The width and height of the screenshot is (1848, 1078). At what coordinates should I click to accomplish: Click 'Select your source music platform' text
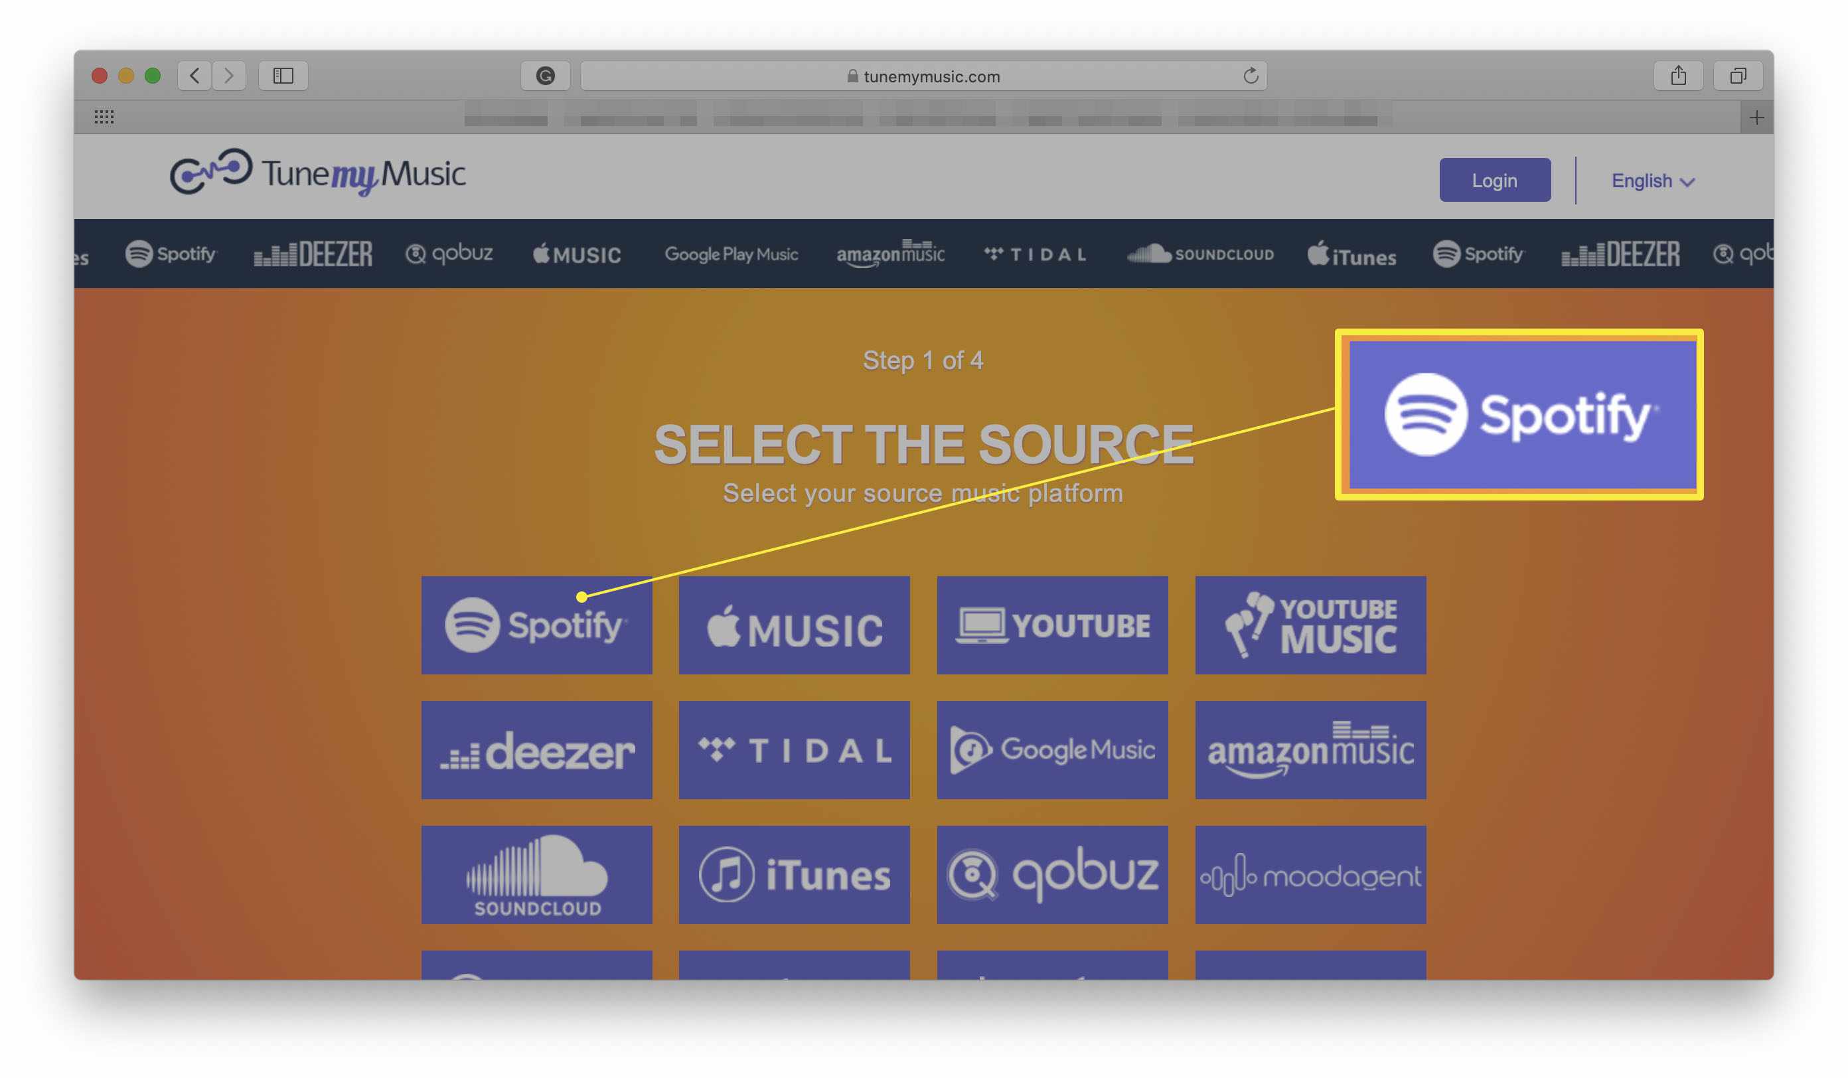pos(923,493)
